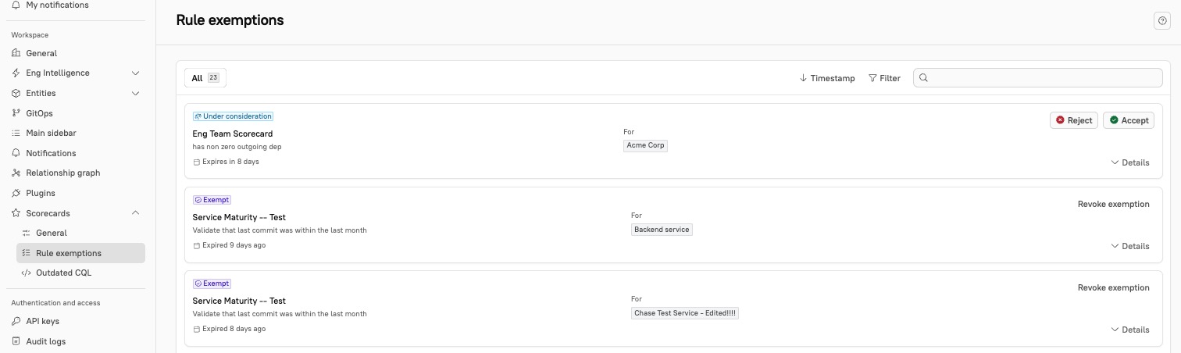Open the workspace General settings
This screenshot has width=1181, height=353.
(x=41, y=53)
